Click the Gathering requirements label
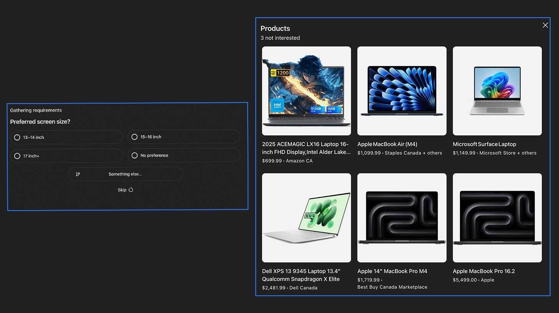 [36, 110]
